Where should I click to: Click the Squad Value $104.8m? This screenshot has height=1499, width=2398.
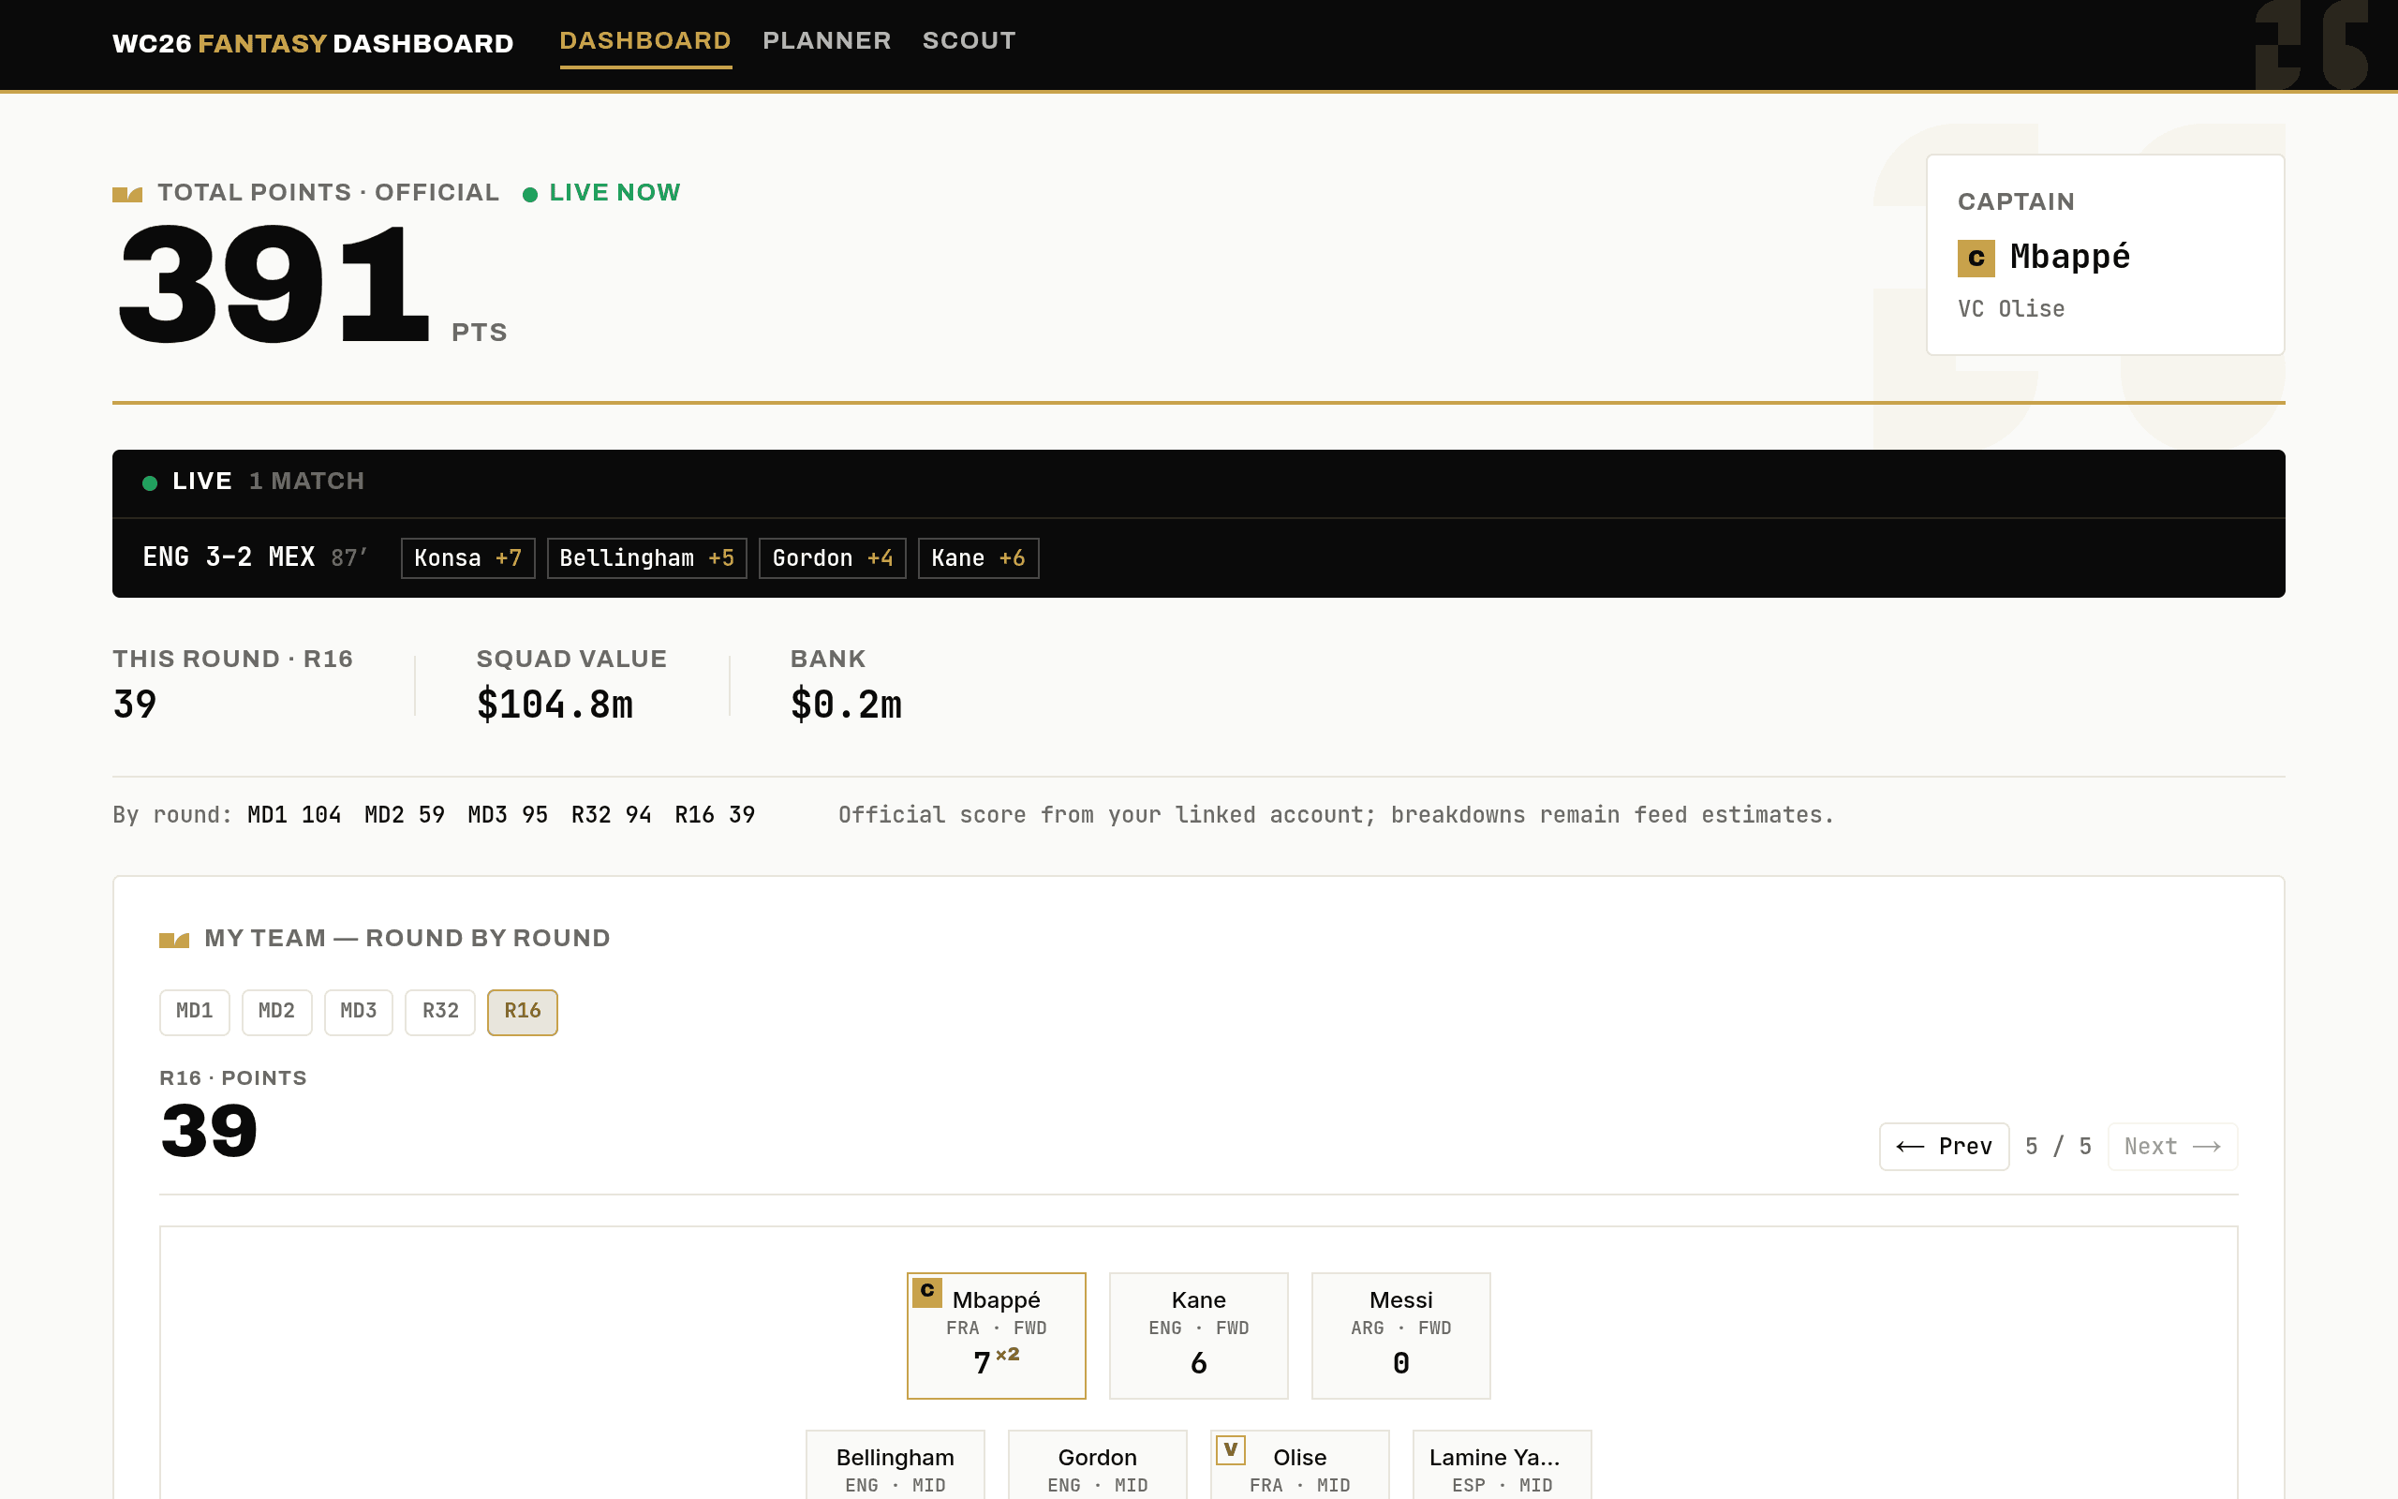click(x=554, y=704)
